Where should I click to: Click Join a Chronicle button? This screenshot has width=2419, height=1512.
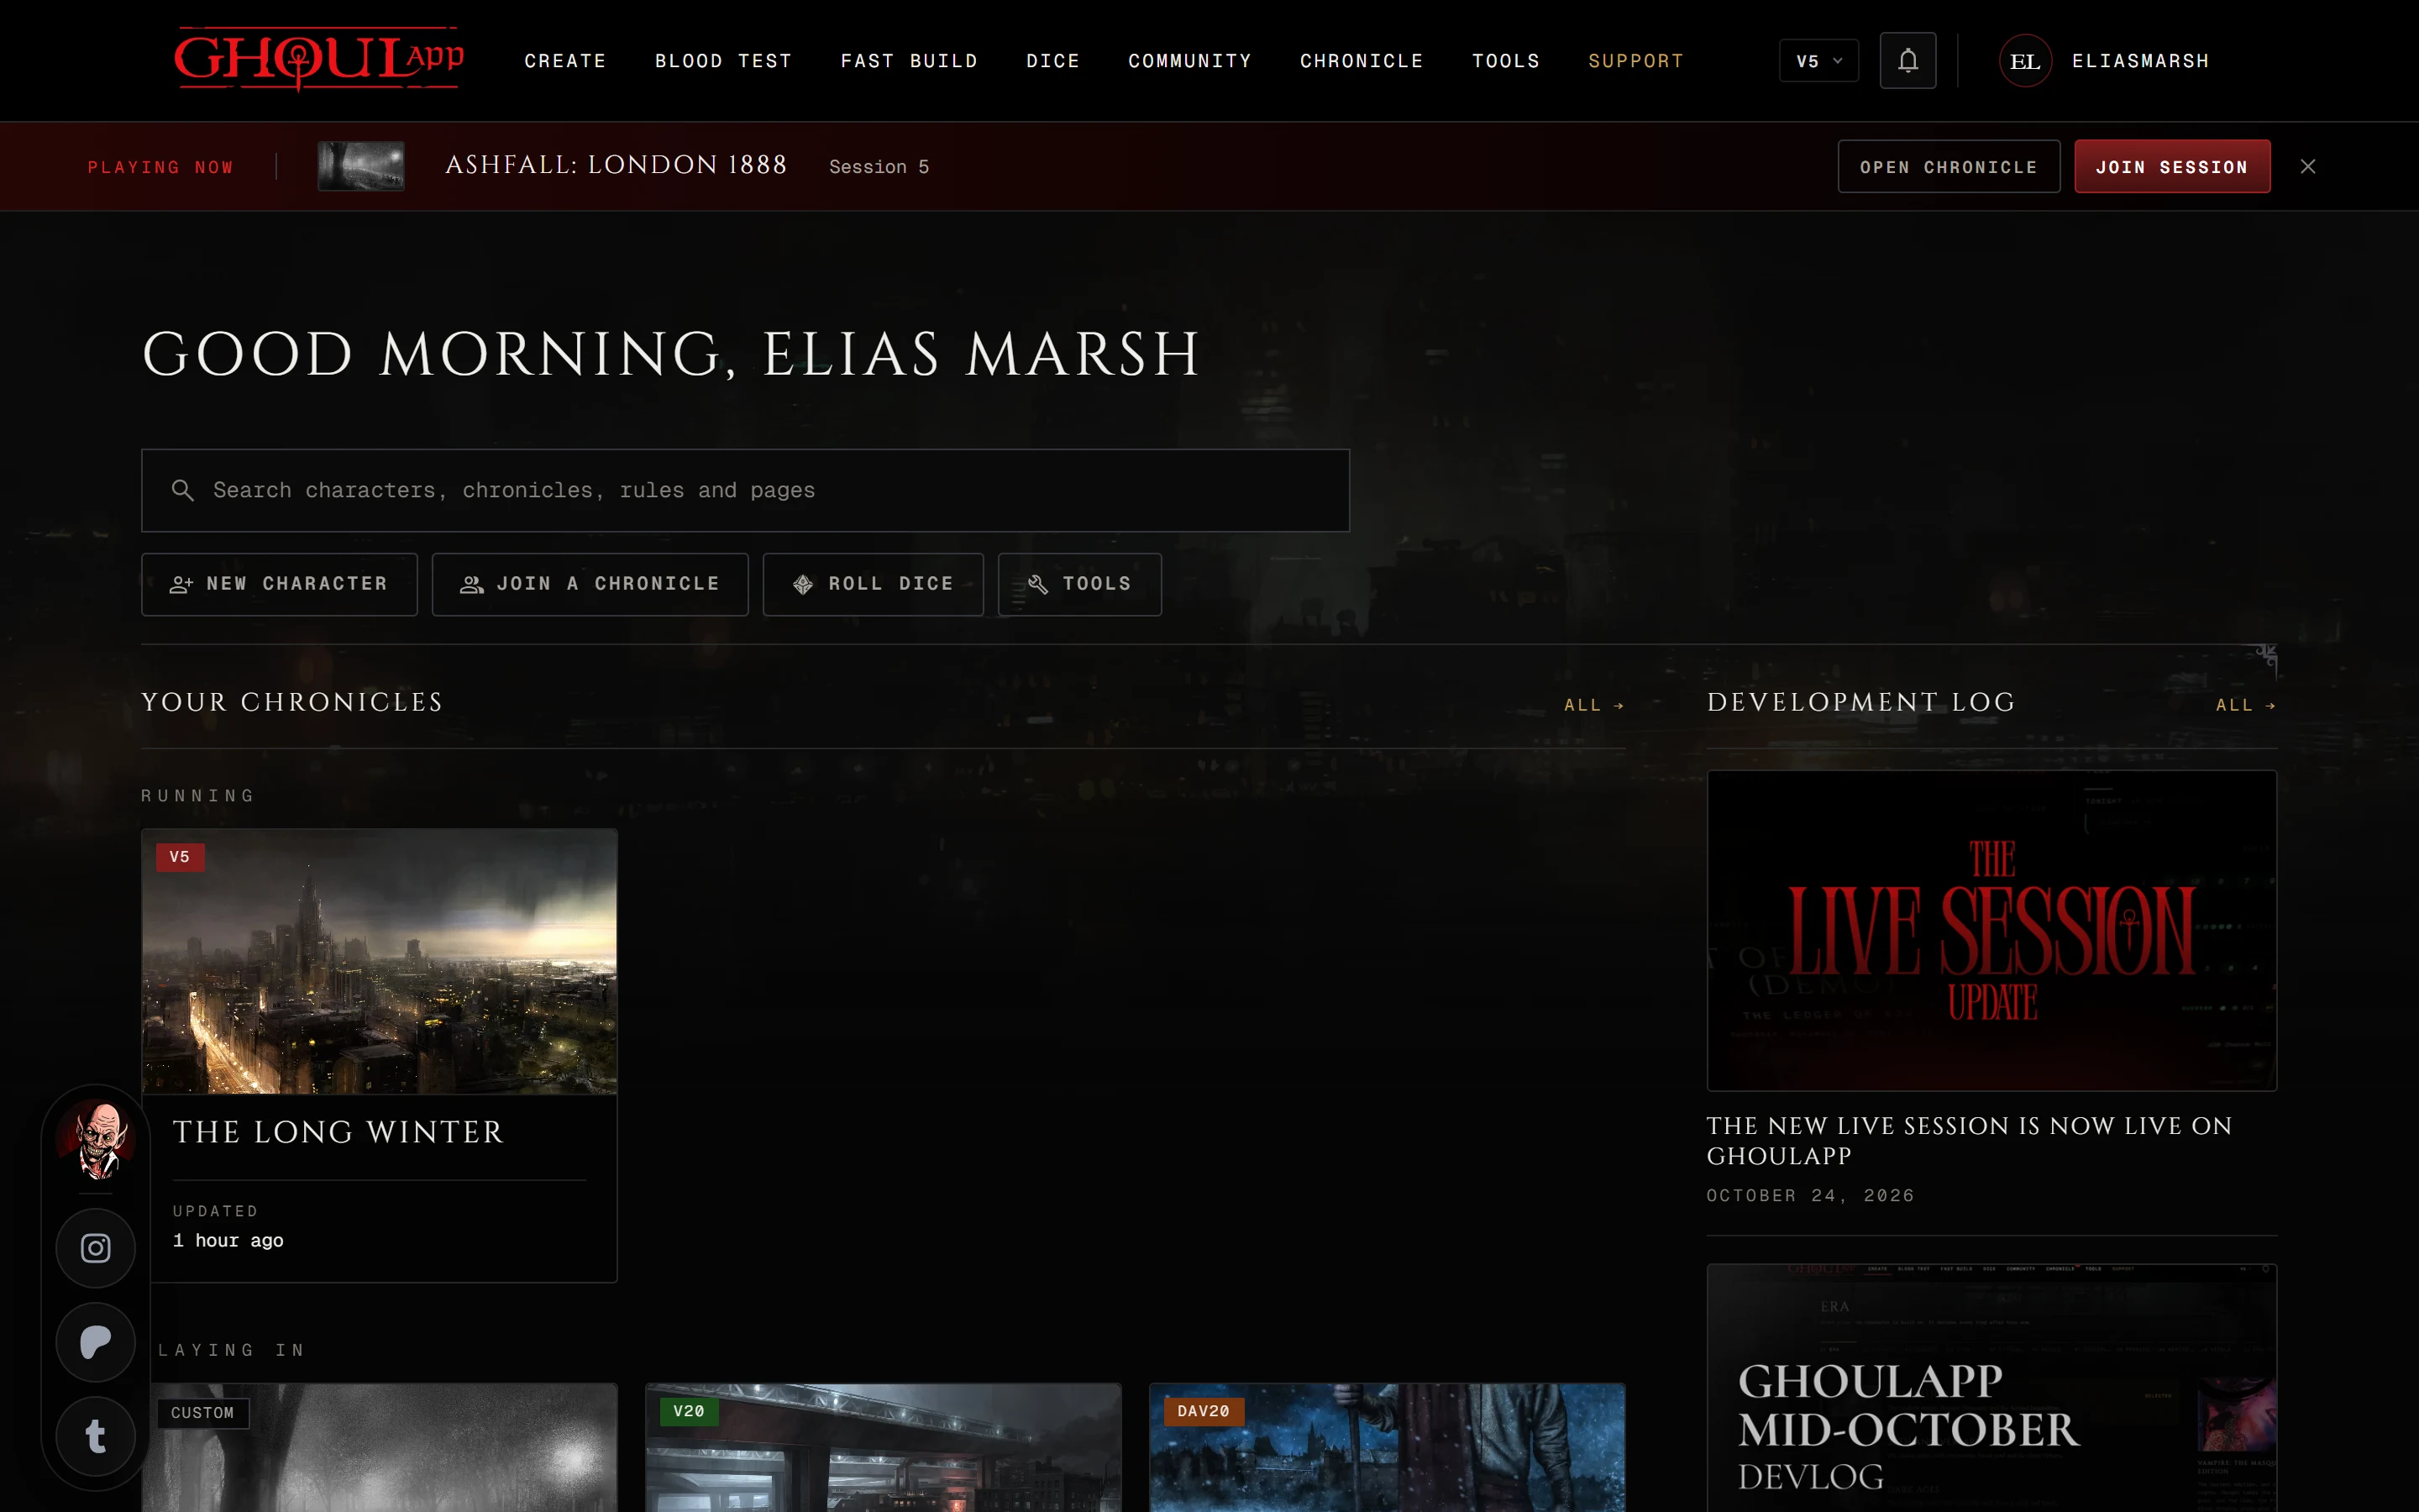(x=590, y=584)
